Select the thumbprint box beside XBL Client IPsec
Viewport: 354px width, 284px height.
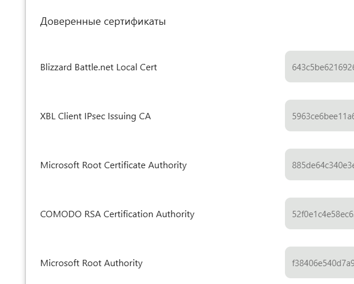pyautogui.click(x=319, y=115)
